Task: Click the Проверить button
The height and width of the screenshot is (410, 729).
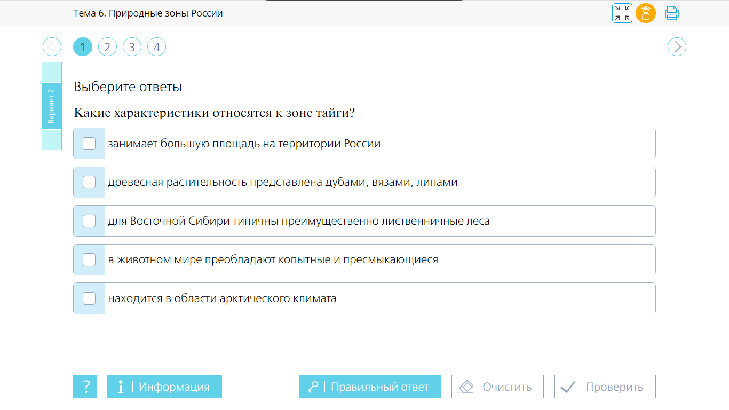Action: tap(605, 387)
